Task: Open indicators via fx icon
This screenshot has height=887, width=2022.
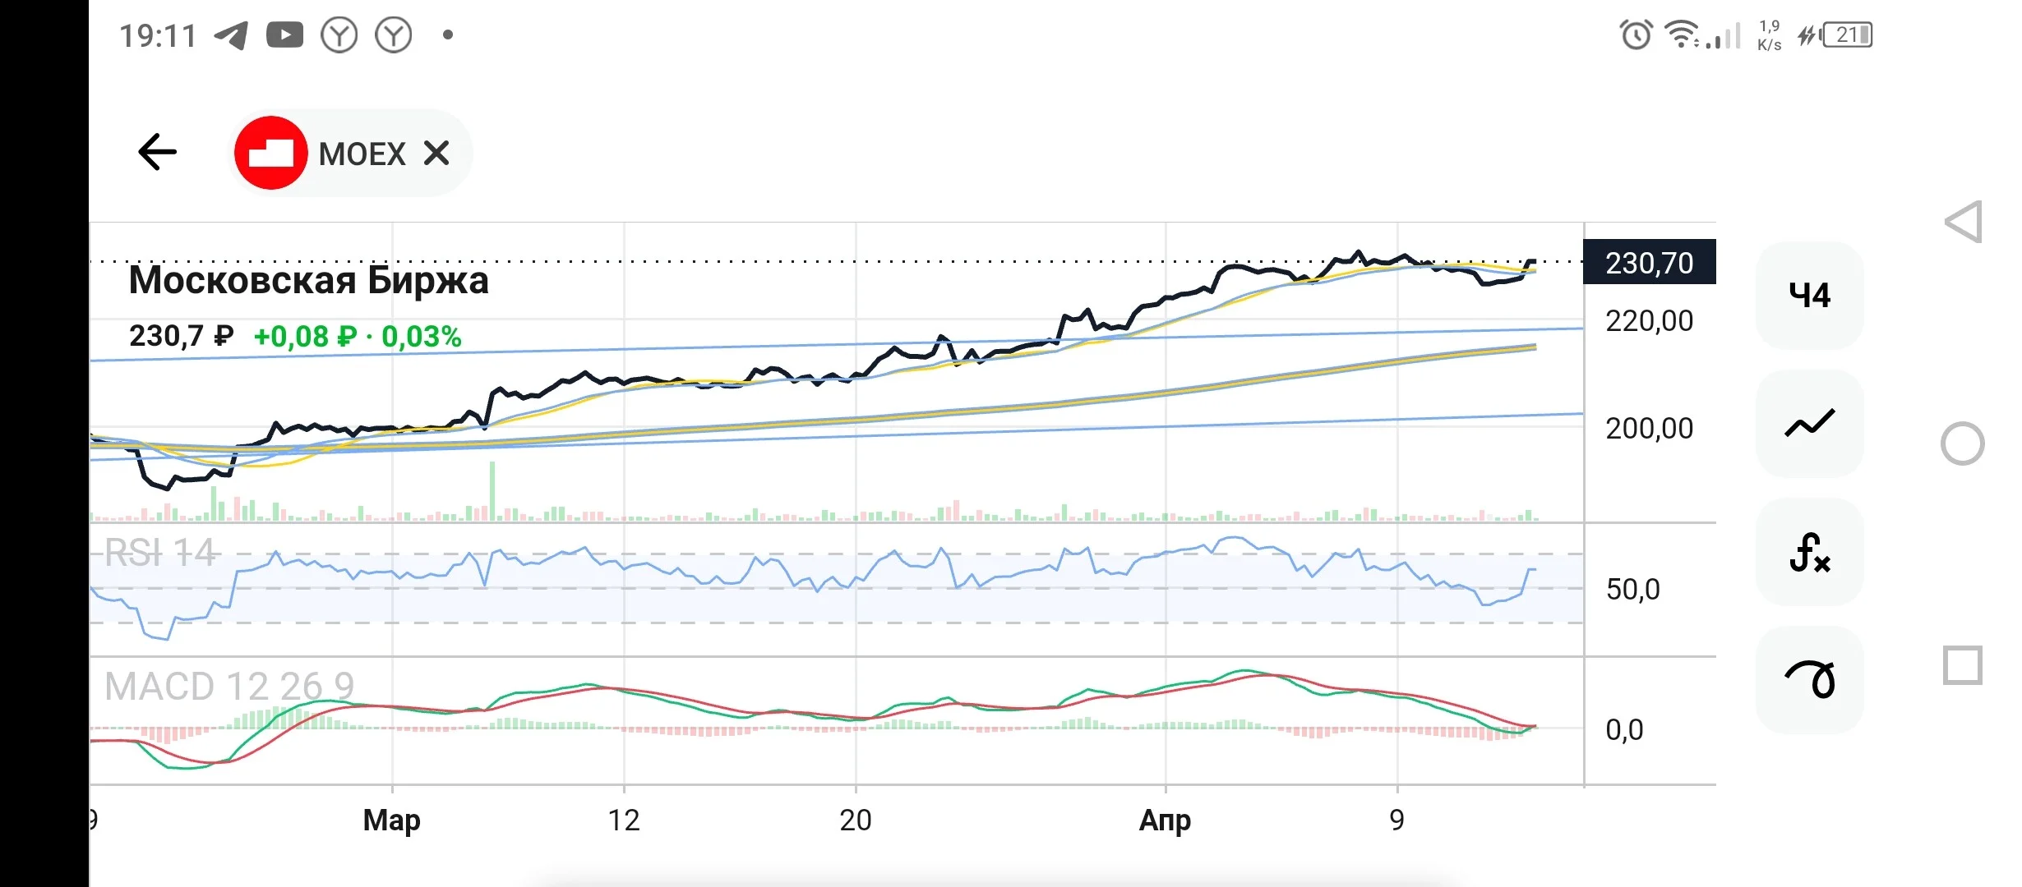Action: pyautogui.click(x=1809, y=551)
